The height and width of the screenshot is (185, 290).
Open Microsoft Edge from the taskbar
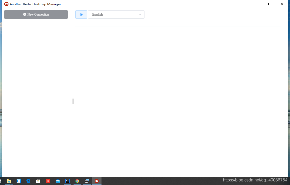pyautogui.click(x=28, y=181)
